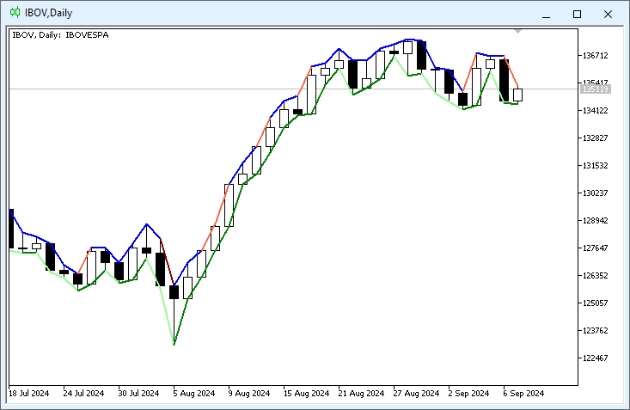Click the IBOV,Daily window title text

[49, 13]
